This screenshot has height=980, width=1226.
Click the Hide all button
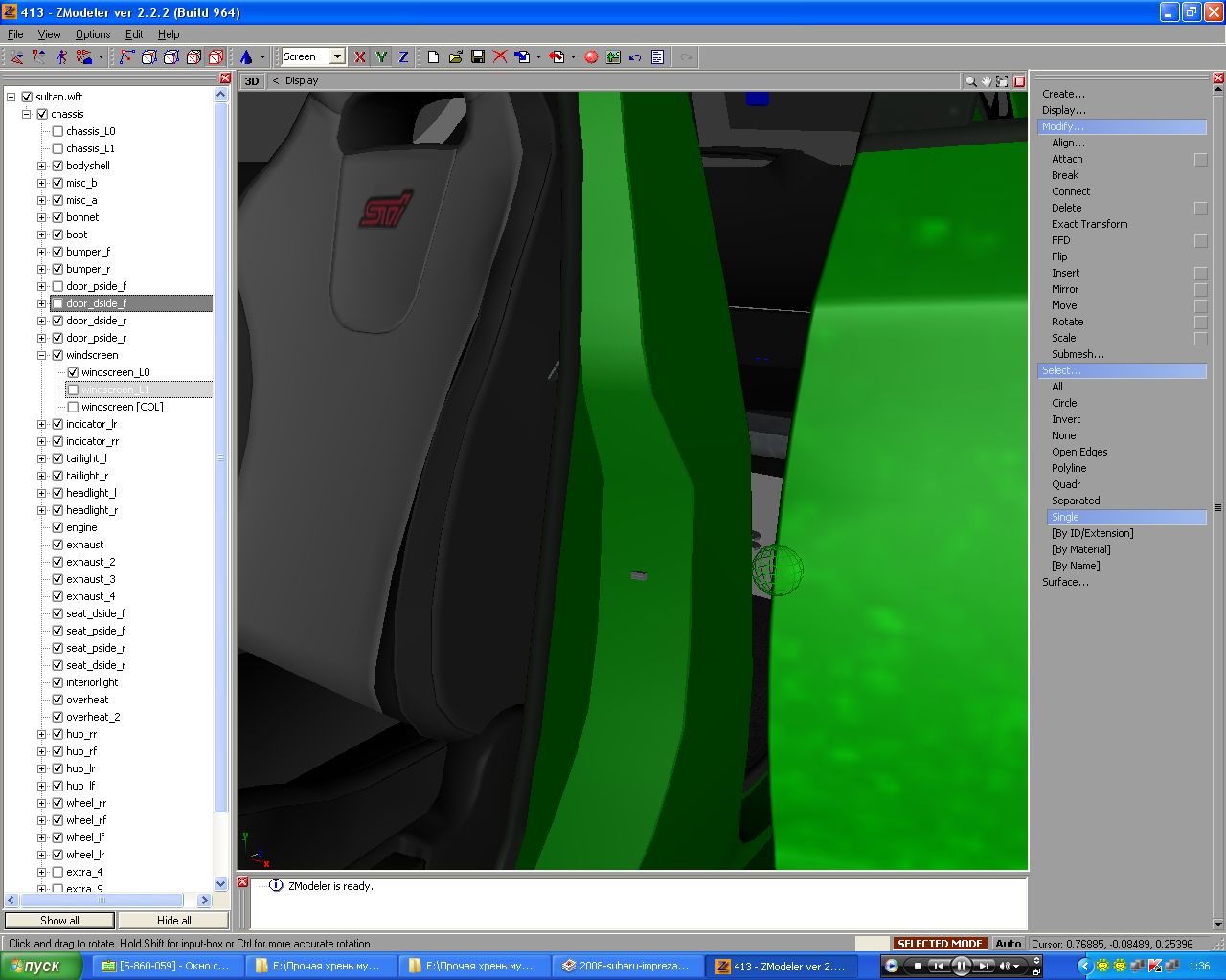(173, 921)
